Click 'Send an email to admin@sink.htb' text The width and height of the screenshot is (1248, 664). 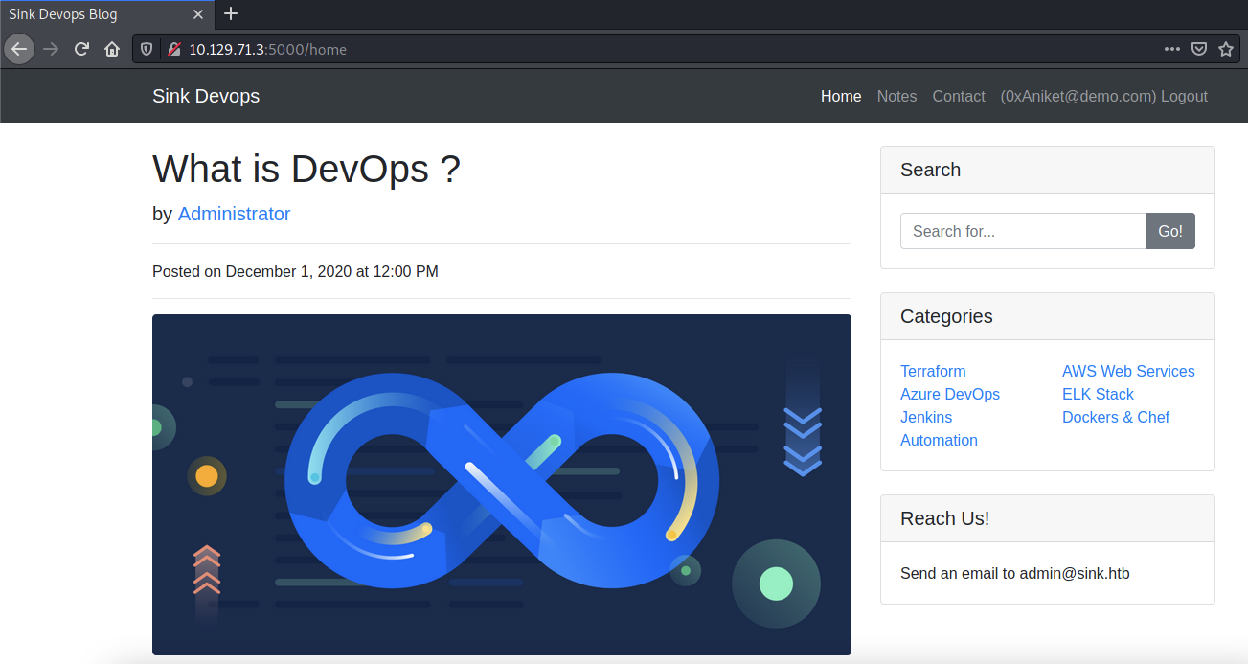pos(1014,573)
